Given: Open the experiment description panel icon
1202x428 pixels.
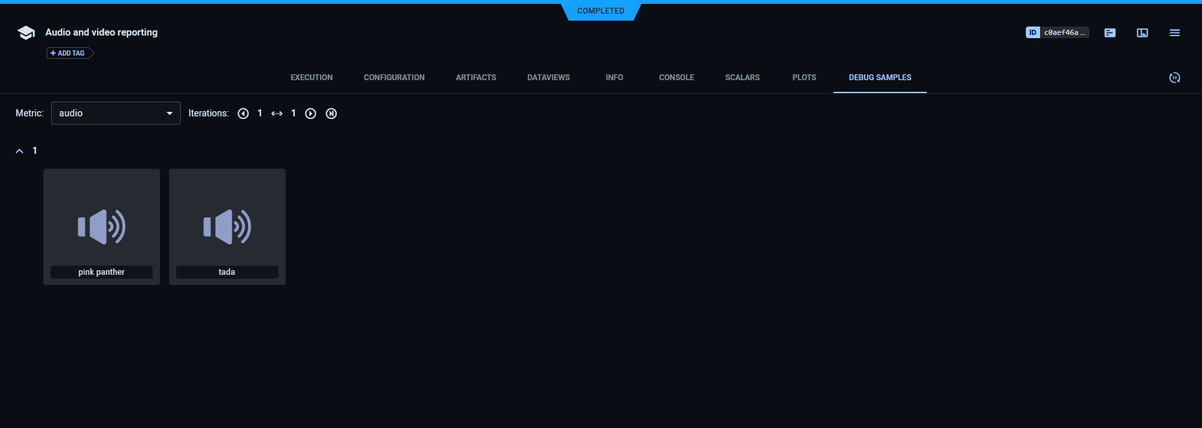Looking at the screenshot, I should pos(1110,33).
